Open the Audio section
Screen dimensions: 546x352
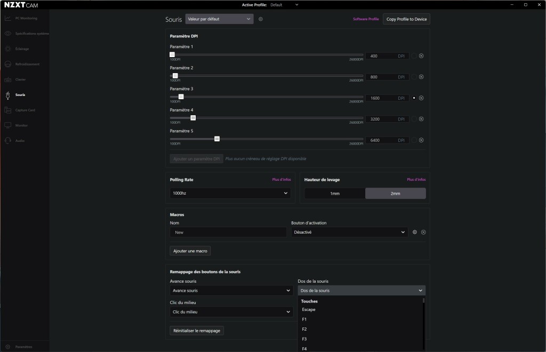point(24,140)
